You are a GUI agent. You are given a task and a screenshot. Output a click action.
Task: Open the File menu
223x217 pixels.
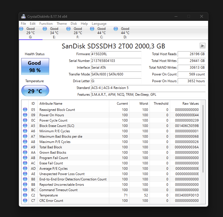pyautogui.click(x=23, y=24)
